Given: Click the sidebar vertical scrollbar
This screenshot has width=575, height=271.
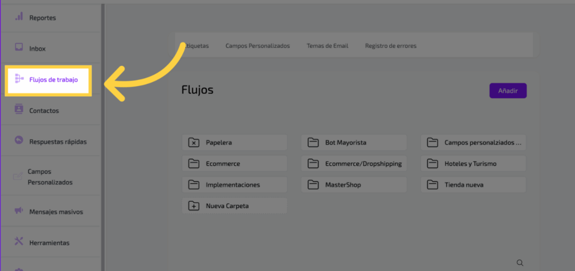Looking at the screenshot, I should (103, 135).
